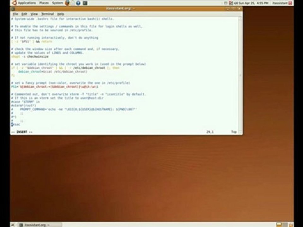The image size is (303, 227).
Task: Open the Applications menu in the top panel
Action: pyautogui.click(x=27, y=3)
